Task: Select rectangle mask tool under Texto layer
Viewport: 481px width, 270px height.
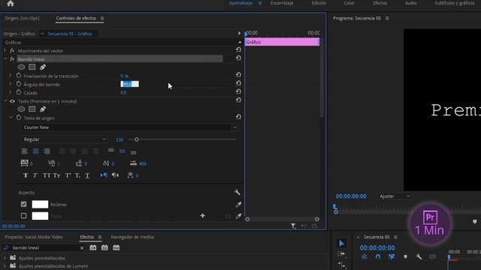Action: pyautogui.click(x=32, y=109)
